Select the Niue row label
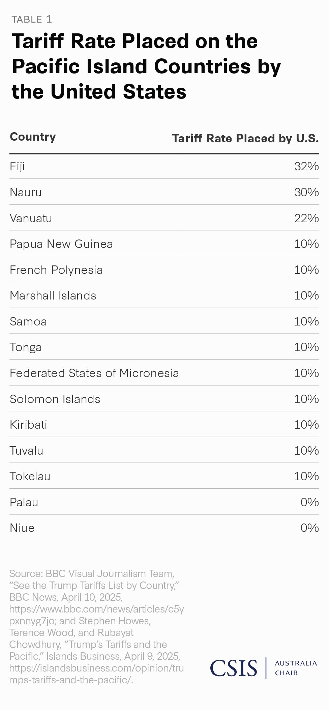This screenshot has width=329, height=710. 22,528
